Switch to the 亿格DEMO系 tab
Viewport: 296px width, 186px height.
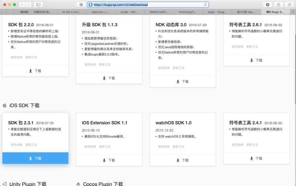click(43, 12)
